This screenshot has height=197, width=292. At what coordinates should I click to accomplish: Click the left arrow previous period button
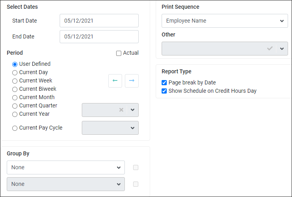(x=115, y=81)
